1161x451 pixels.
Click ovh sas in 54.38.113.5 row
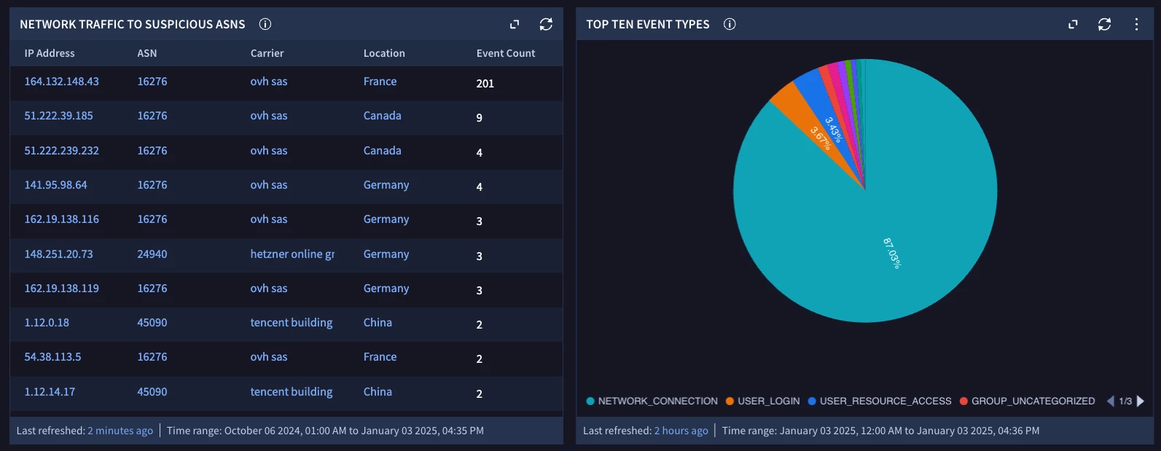[x=269, y=357]
